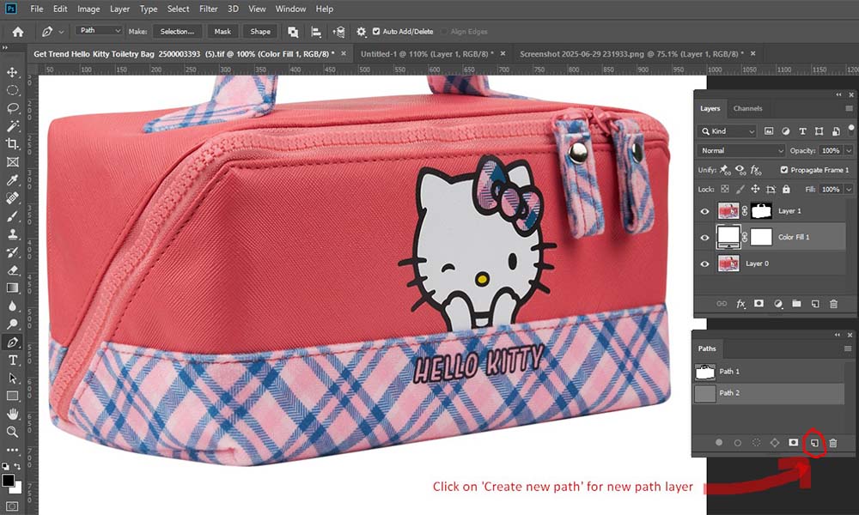Screen dimensions: 859x515
Task: Hide Color Fill 1 layer visibility
Action: [x=704, y=238]
